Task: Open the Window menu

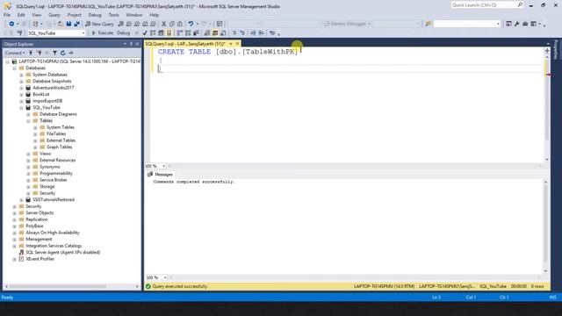Action: point(134,15)
